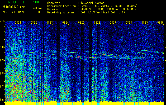This screenshot has height=105, width=166.
Task: Click the 0.7 frequency axis label
Action: pyautogui.click(x=2, y=87)
